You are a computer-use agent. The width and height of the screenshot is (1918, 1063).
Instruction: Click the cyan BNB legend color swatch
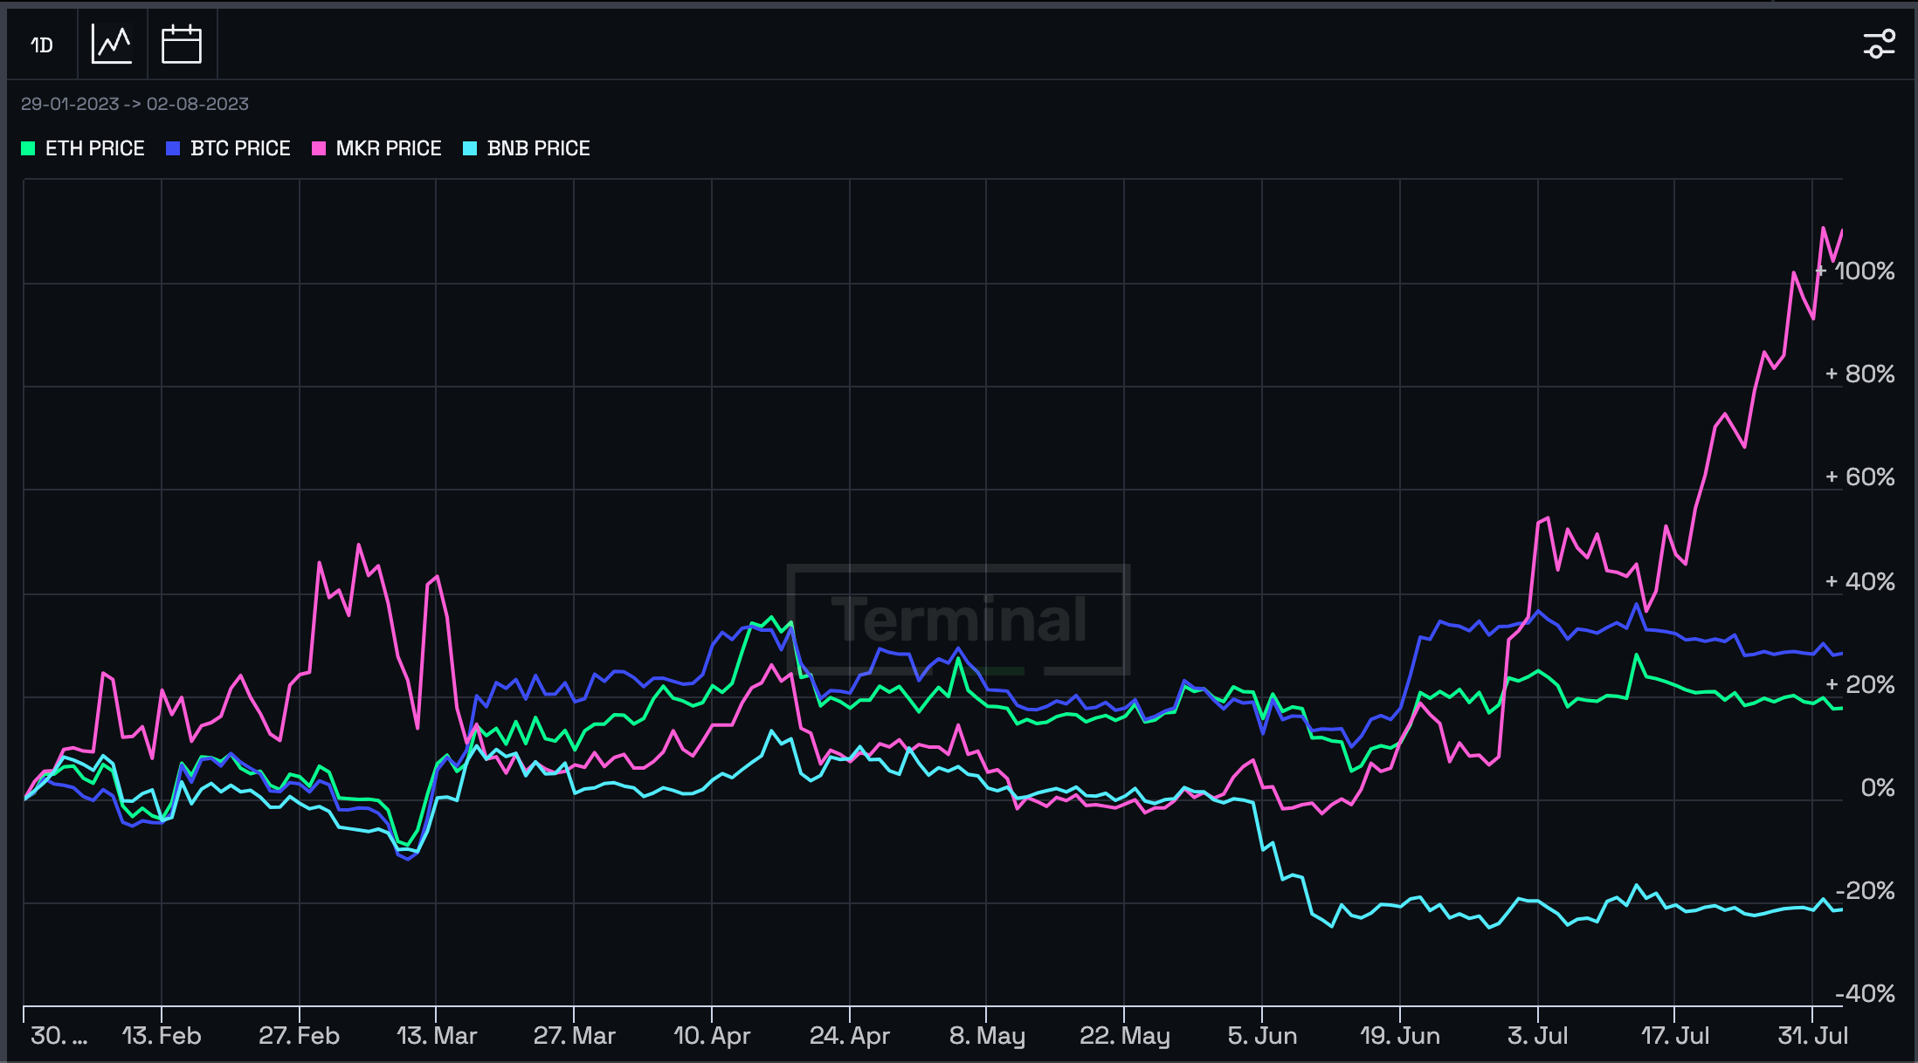pos(470,148)
